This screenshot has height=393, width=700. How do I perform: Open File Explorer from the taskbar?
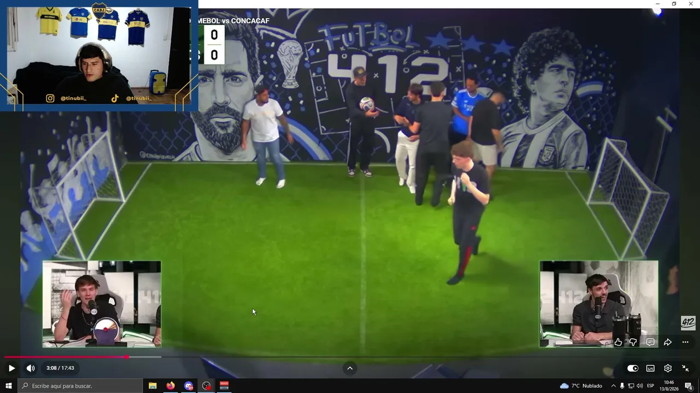point(153,386)
